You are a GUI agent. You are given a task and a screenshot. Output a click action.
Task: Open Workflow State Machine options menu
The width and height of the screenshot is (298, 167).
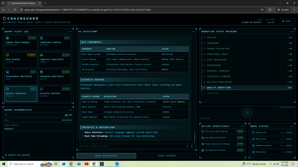[292, 31]
